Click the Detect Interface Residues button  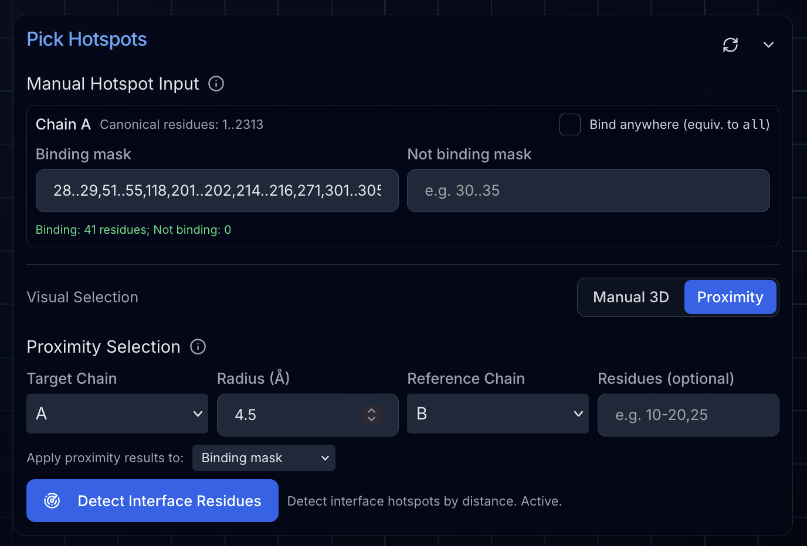(152, 500)
